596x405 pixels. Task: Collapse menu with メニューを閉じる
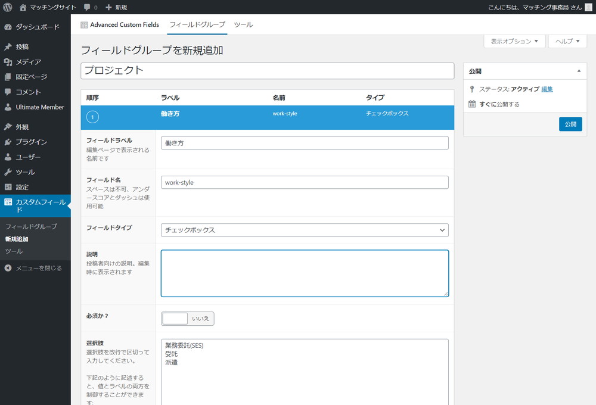tap(33, 268)
